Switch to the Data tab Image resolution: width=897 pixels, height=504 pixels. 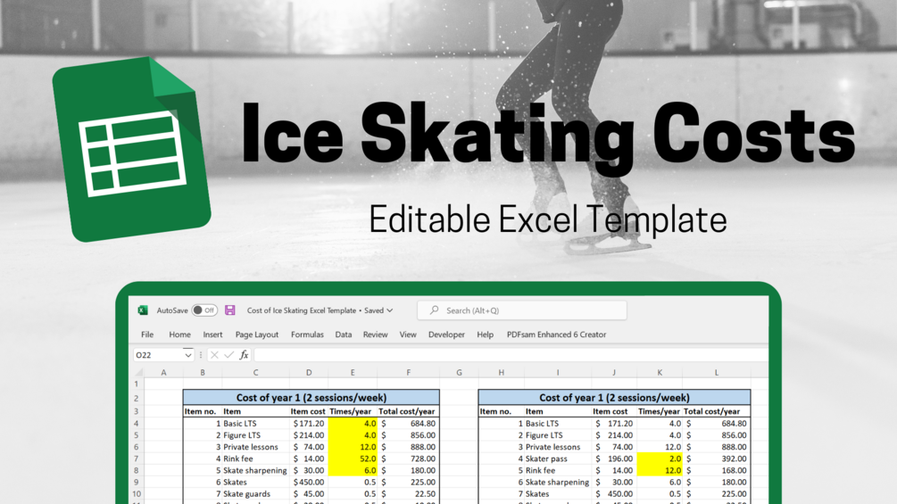point(344,335)
